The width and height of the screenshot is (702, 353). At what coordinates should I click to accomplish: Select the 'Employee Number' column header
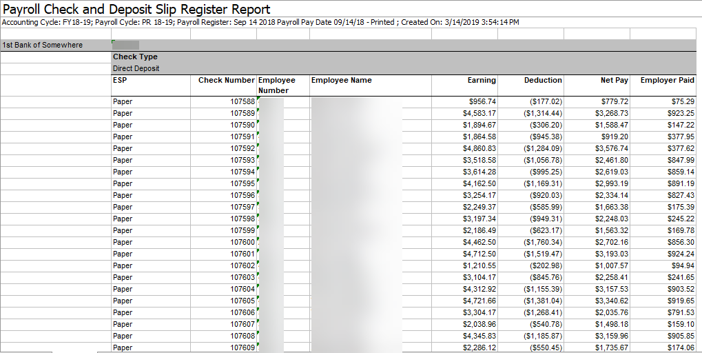(x=276, y=85)
